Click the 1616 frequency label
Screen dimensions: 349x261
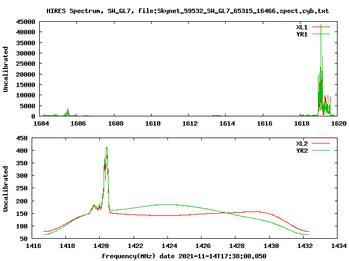click(264, 123)
